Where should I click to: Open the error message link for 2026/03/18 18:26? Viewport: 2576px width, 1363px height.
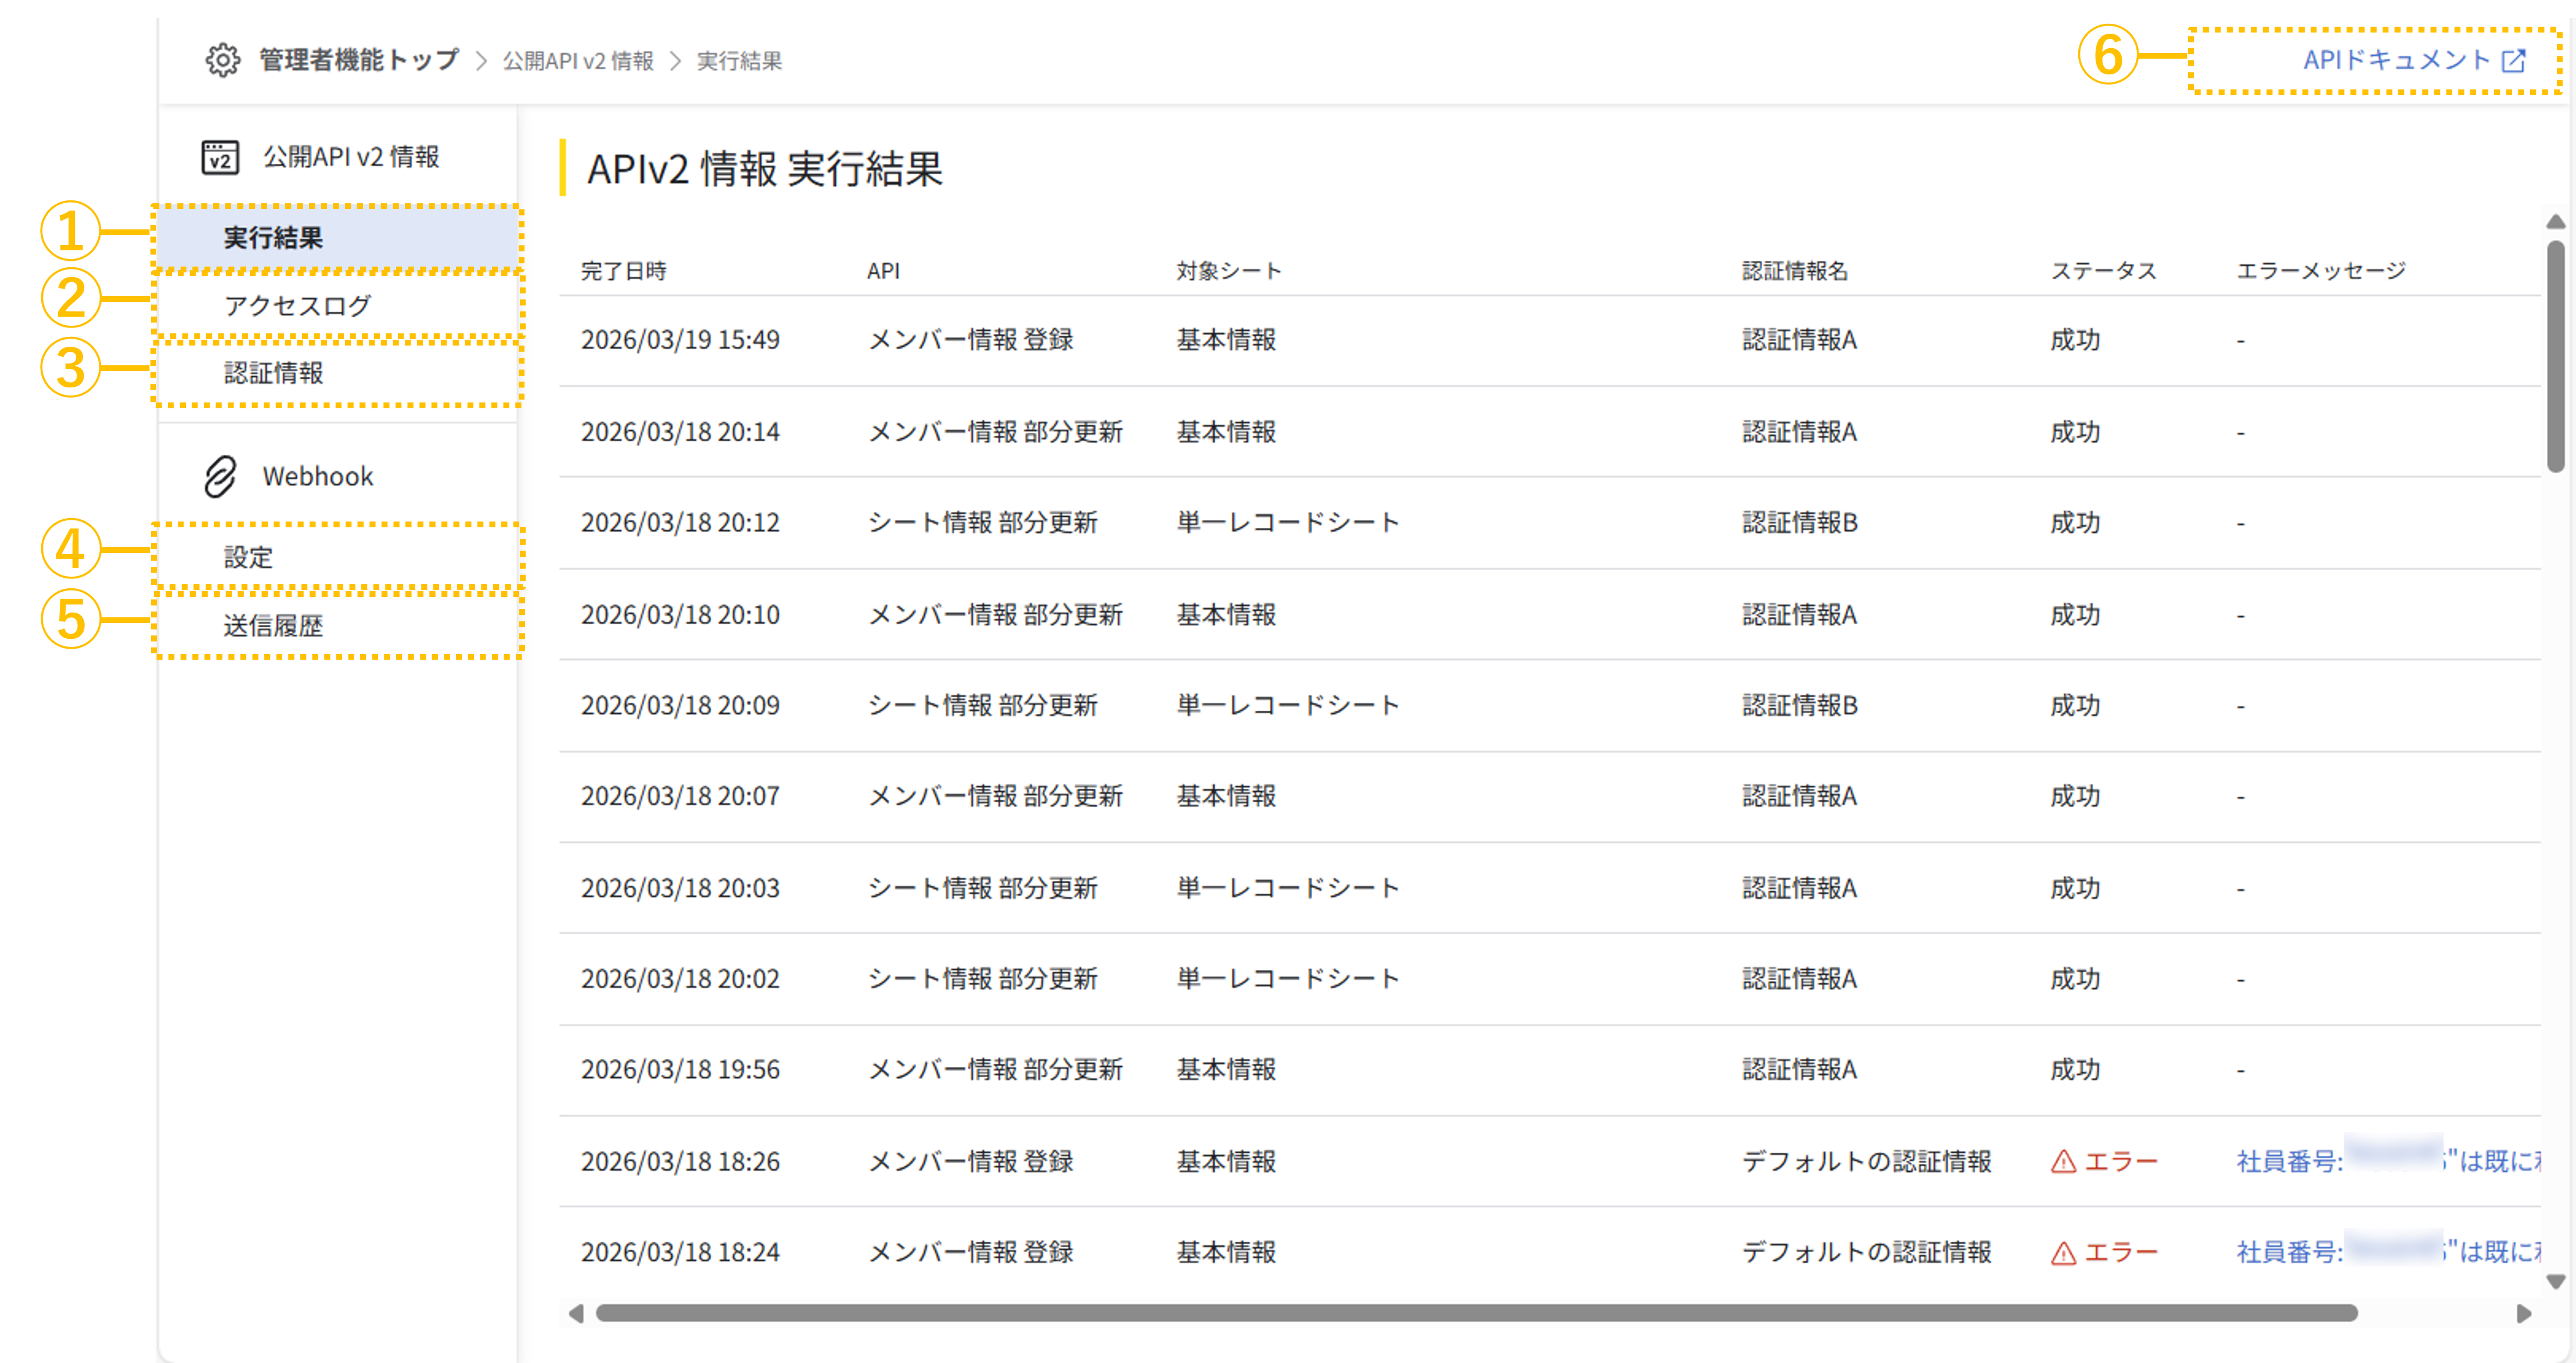(x=2388, y=1161)
